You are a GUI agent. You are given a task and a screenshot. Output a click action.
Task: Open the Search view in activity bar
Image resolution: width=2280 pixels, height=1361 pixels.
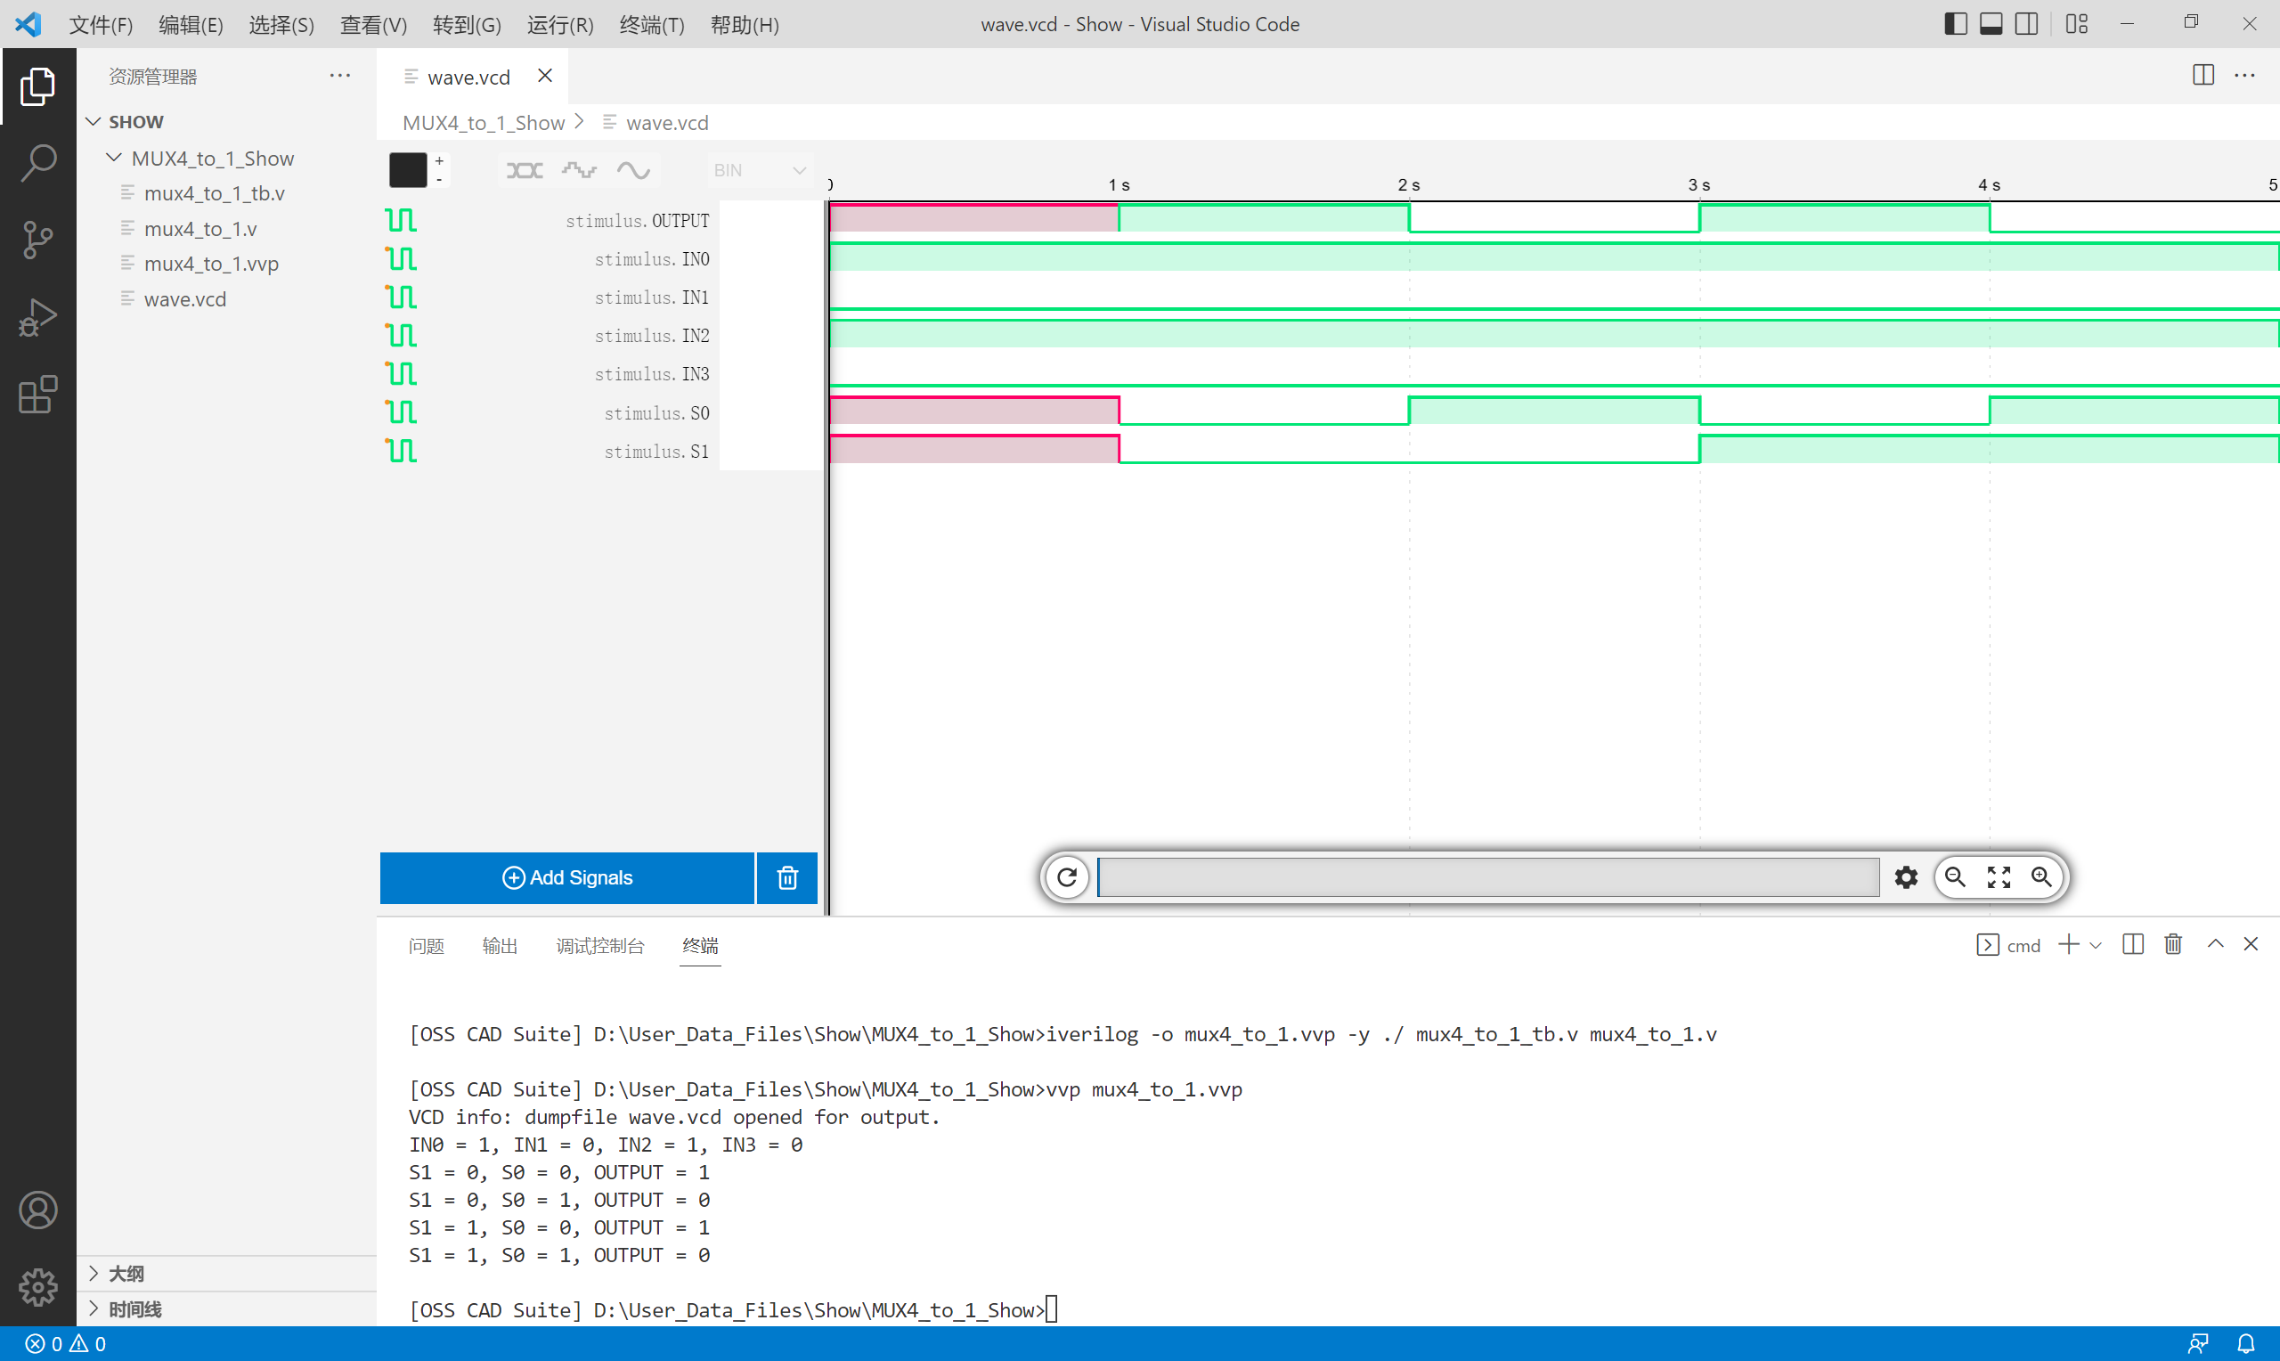[37, 163]
